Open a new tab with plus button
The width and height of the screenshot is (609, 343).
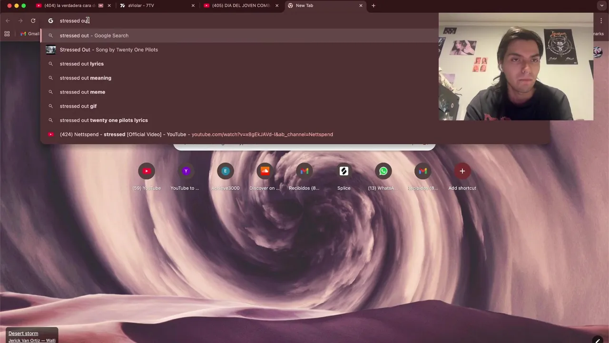[373, 6]
